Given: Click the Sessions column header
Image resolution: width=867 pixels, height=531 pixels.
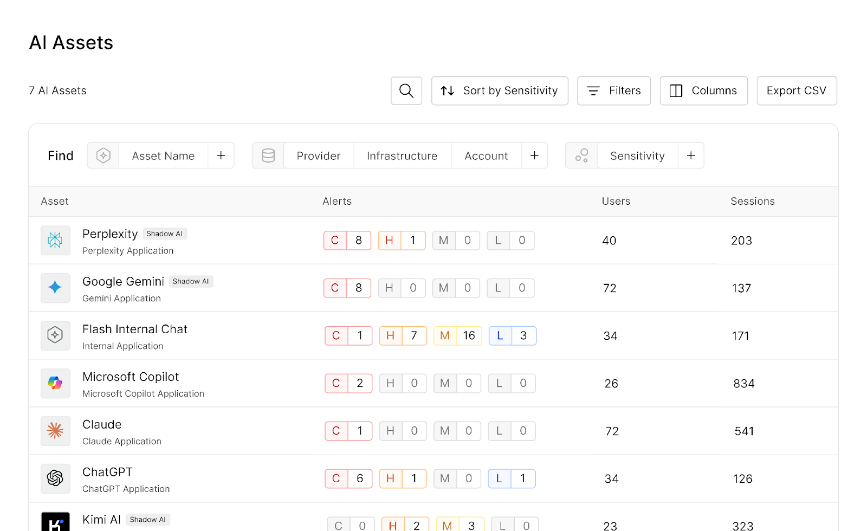Looking at the screenshot, I should [x=753, y=201].
